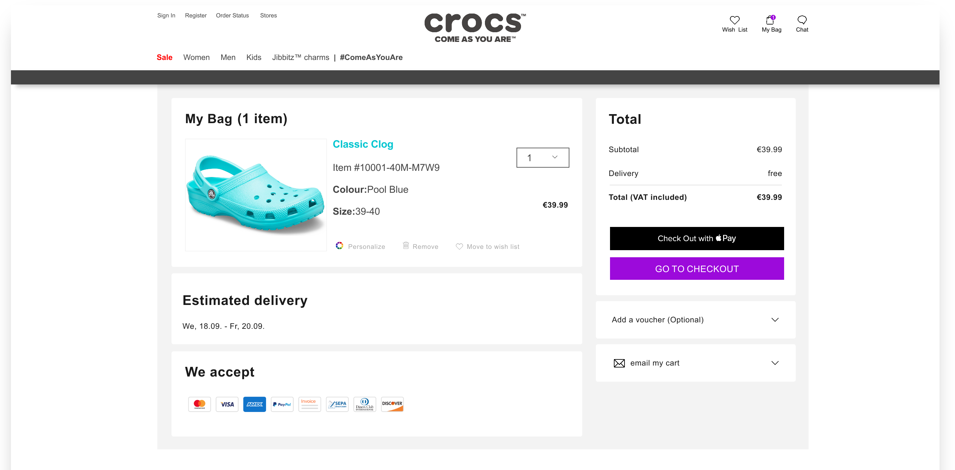Expand the Add a voucher dropdown
This screenshot has height=470, width=955.
click(x=696, y=320)
